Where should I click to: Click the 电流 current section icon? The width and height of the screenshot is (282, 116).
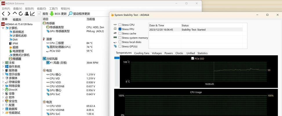(44, 102)
